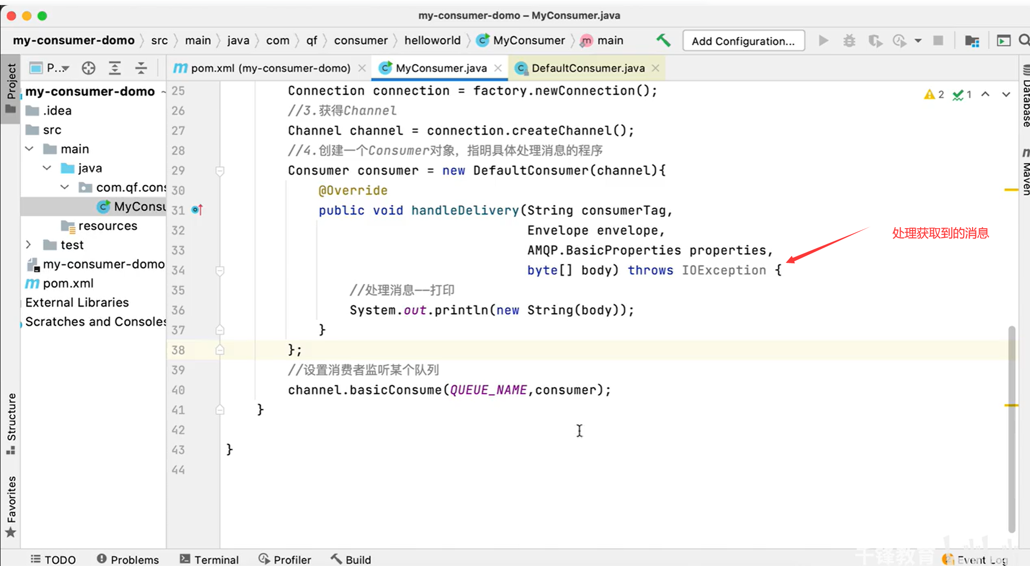
Task: Click the editor's vertical scrollbar thumb
Action: pos(1011,428)
